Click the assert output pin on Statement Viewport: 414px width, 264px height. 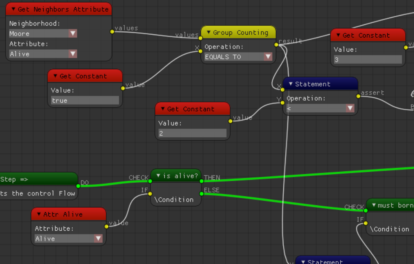[x=358, y=96]
